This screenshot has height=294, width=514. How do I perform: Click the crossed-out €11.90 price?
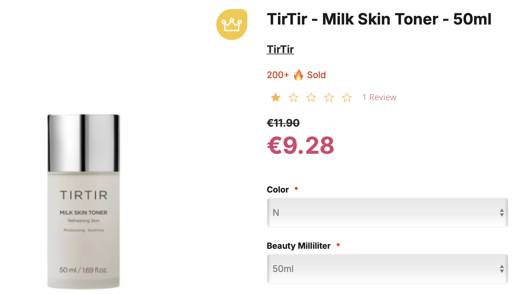click(x=283, y=123)
